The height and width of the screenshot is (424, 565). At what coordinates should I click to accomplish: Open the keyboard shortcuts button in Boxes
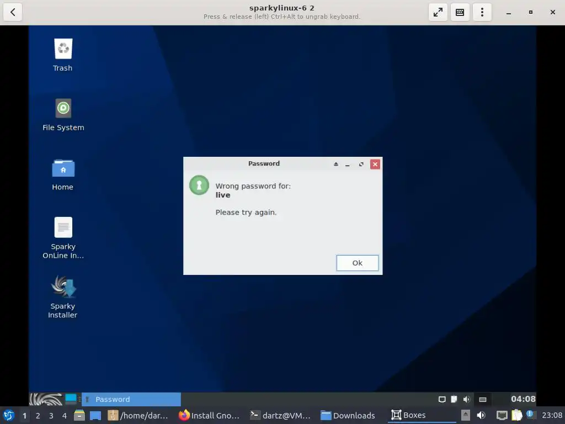coord(460,12)
